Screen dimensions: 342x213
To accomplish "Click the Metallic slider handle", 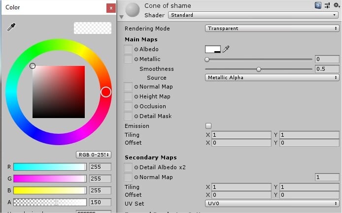I will pos(207,60).
